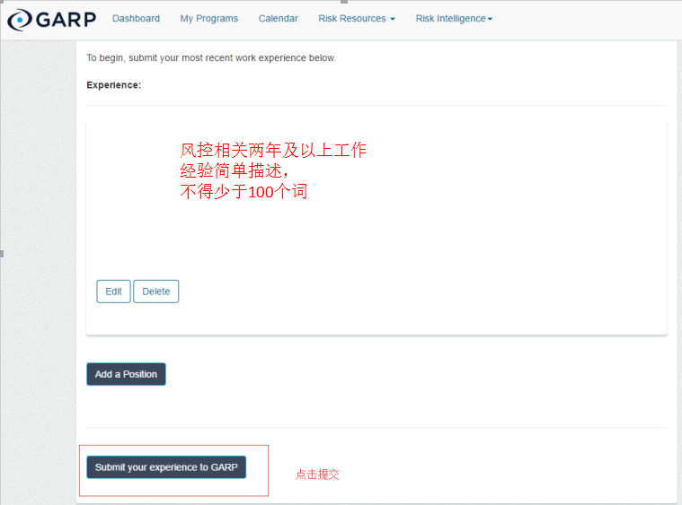
Task: Click the red Chinese description text in card
Action: 272,170
